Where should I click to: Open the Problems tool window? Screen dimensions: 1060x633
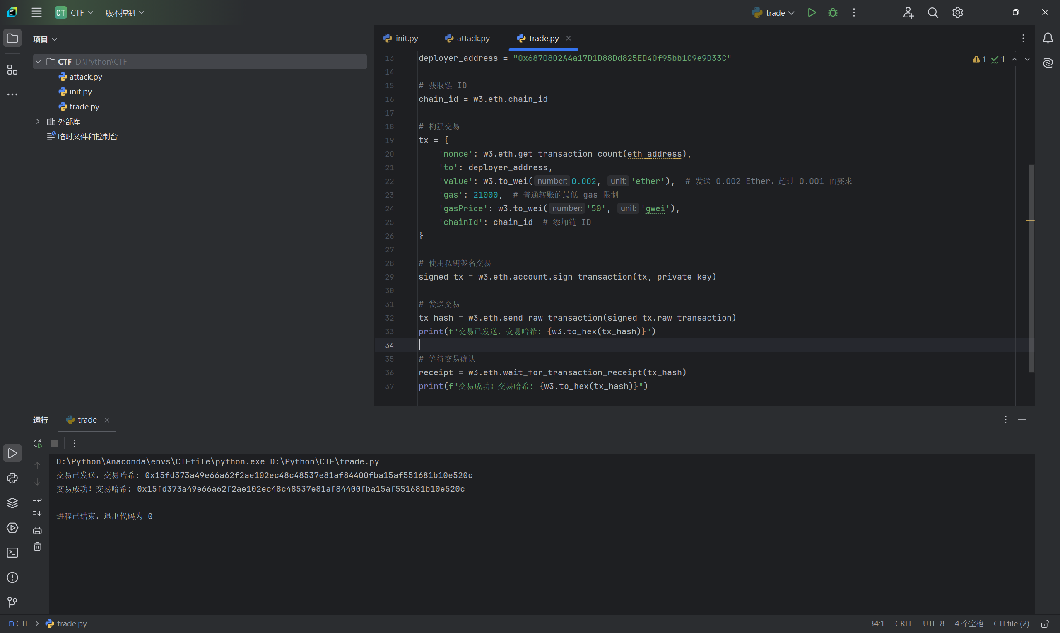(x=12, y=577)
